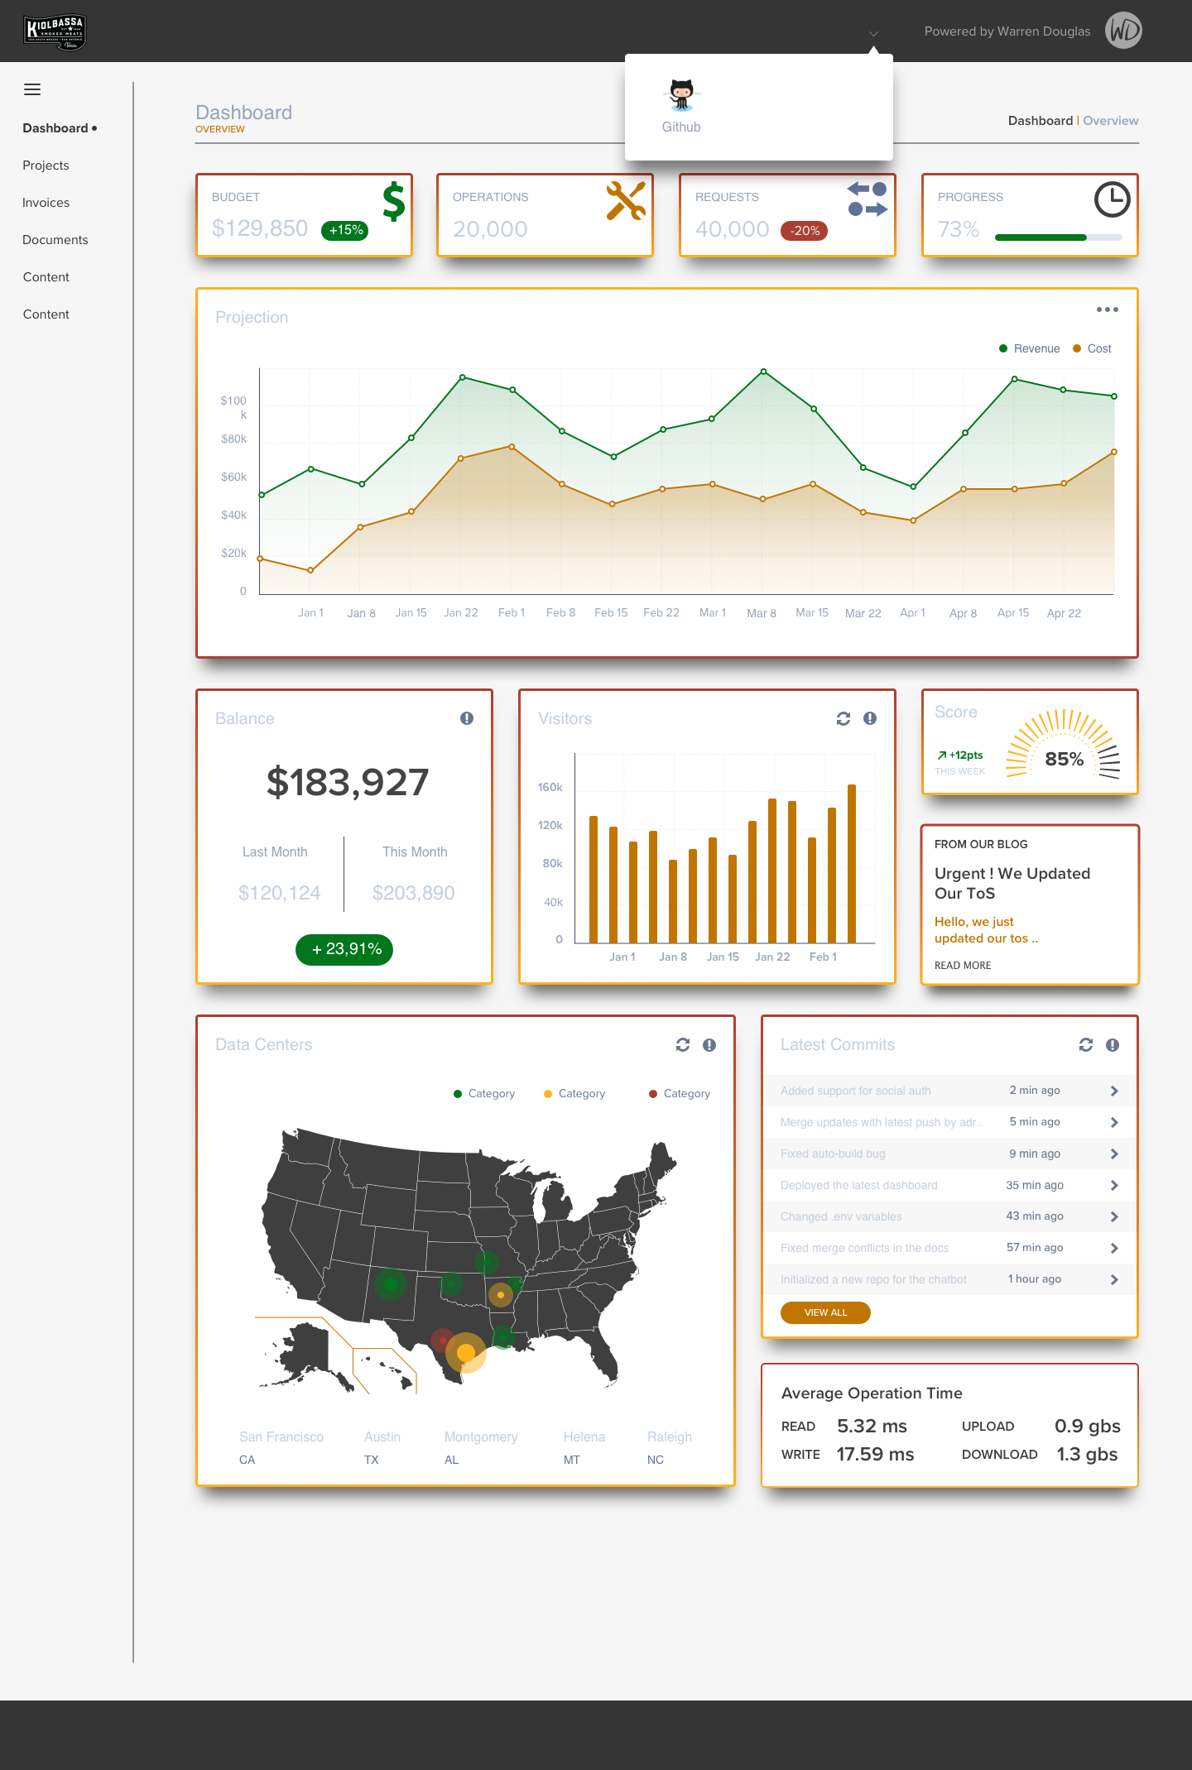The image size is (1192, 1770).
Task: Collapse the top bar dropdown chevron
Action: pyautogui.click(x=873, y=34)
